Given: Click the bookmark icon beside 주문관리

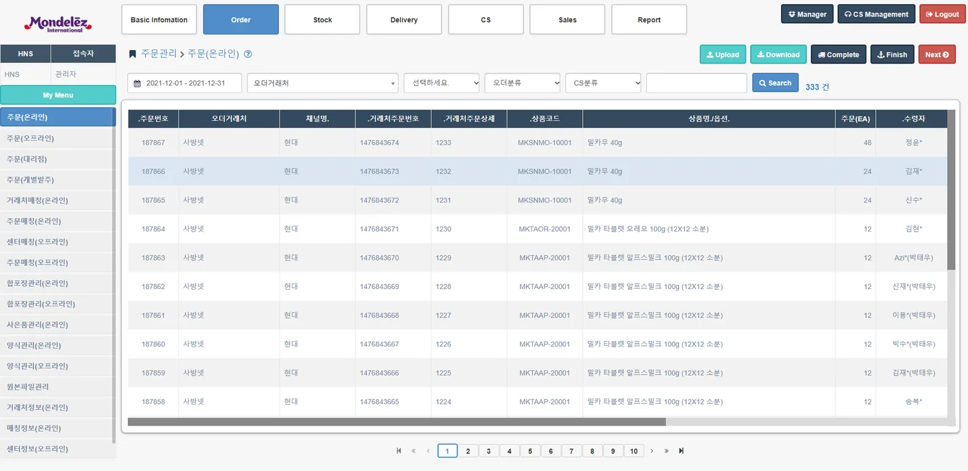Looking at the screenshot, I should 133,54.
